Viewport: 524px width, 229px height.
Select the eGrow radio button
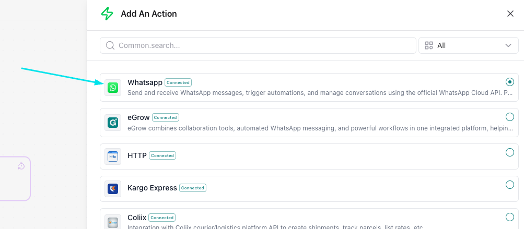coord(510,117)
